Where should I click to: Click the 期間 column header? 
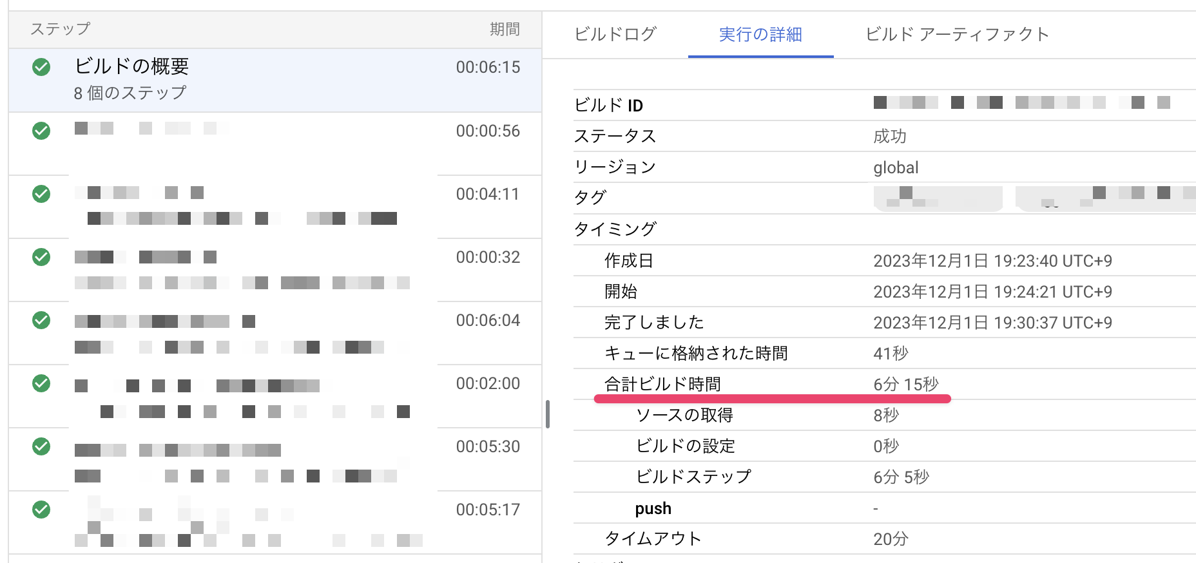click(505, 29)
